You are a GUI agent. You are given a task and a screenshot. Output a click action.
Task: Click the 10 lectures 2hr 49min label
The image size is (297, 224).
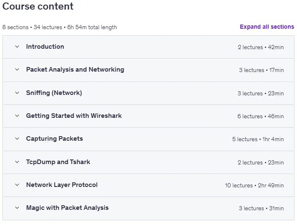tap(254, 185)
